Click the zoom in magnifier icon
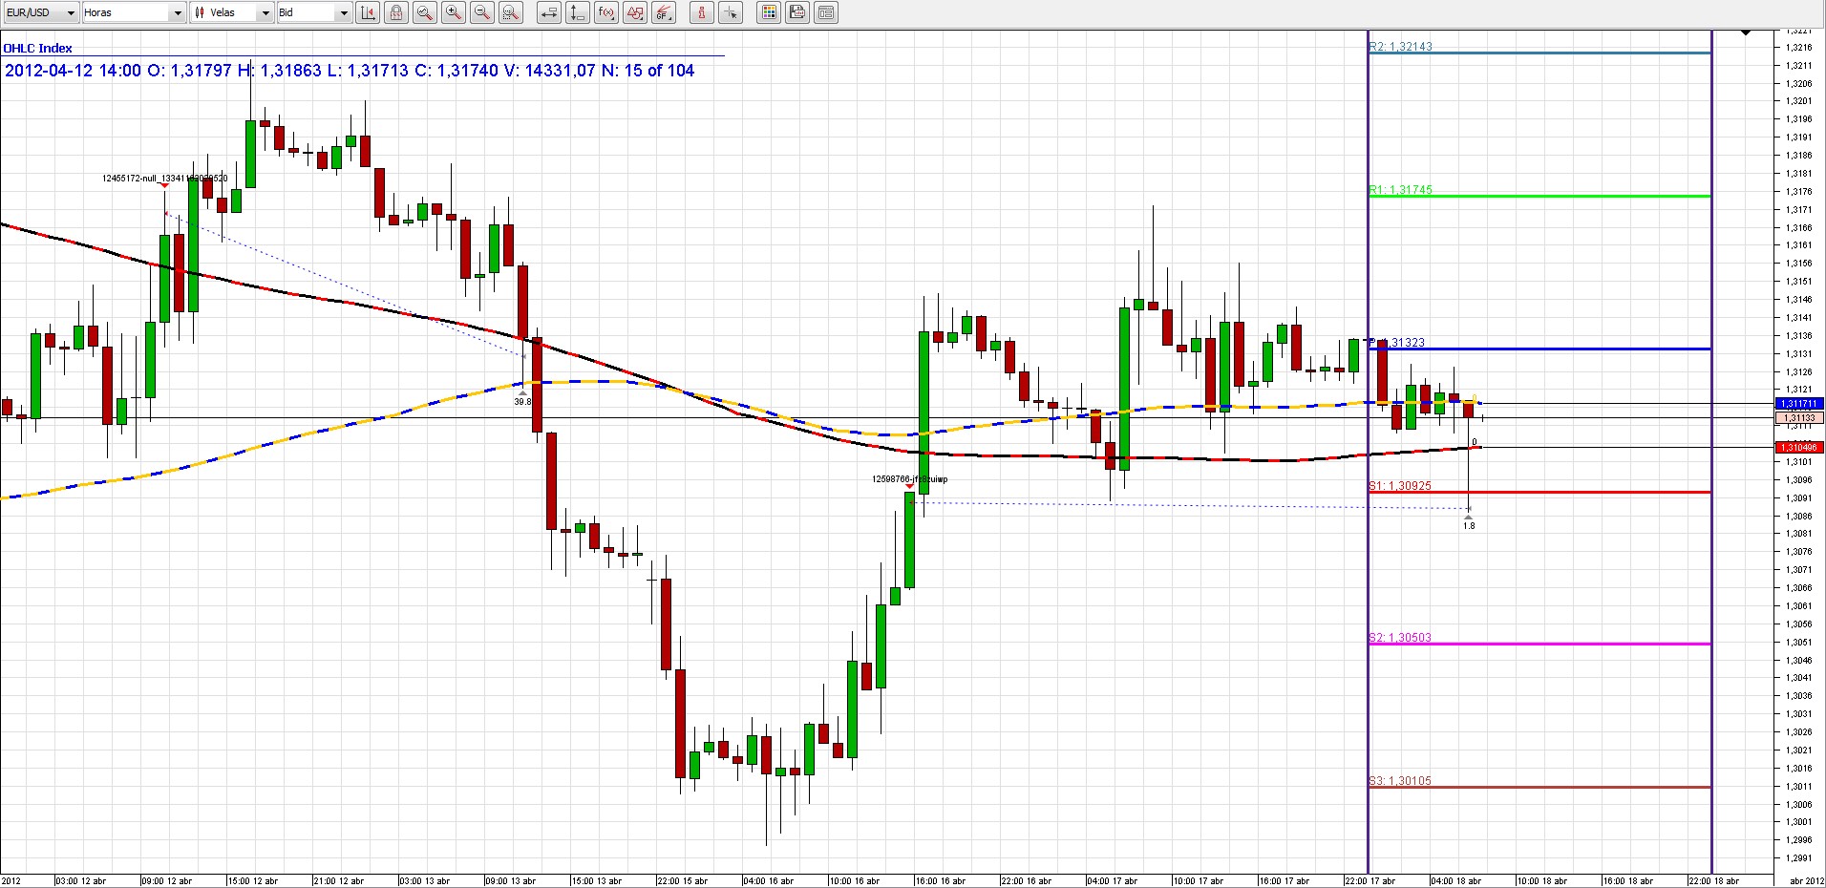This screenshot has height=888, width=1826. coord(454,12)
